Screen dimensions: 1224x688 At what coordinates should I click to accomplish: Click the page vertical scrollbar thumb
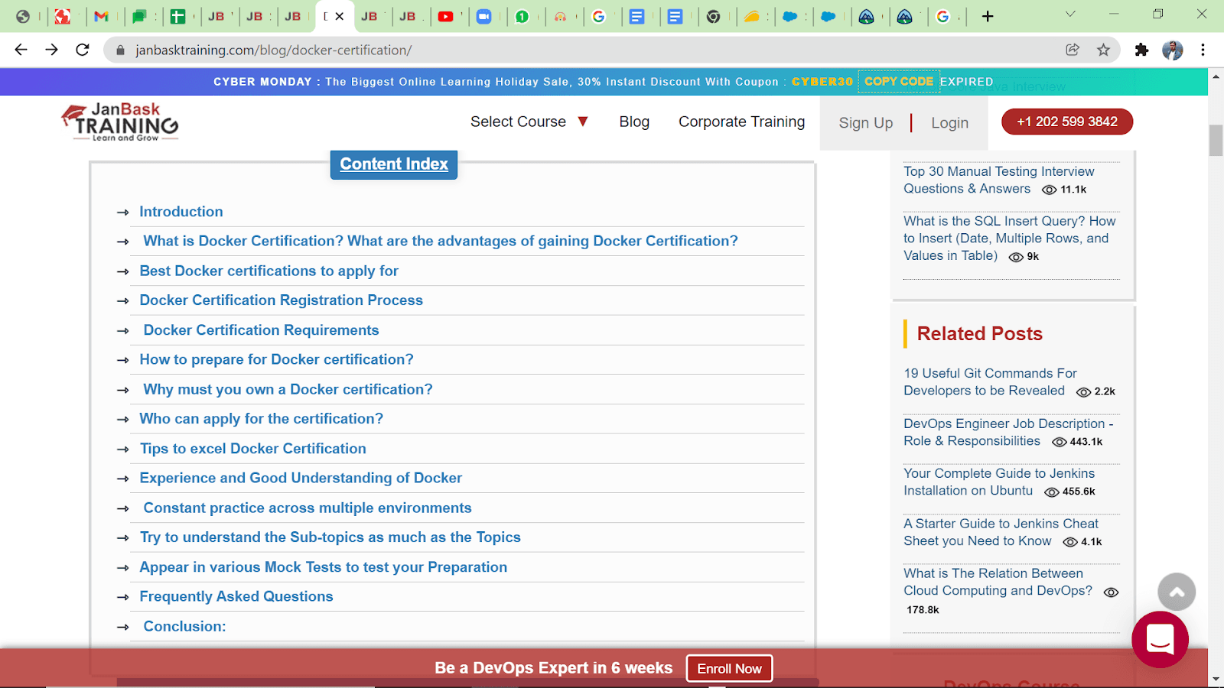click(1216, 140)
